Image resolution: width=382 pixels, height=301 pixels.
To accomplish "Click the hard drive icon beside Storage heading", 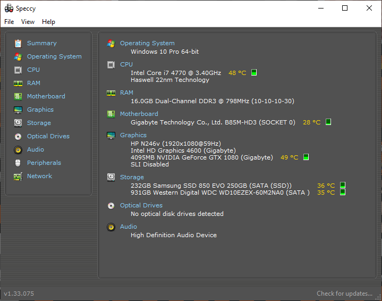I will (x=111, y=177).
